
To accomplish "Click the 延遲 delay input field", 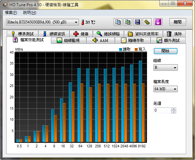I will pyautogui.click(x=162, y=110).
